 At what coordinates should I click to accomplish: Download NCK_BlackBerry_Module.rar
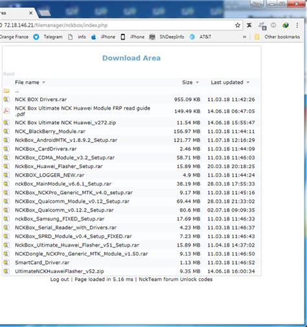50,131
